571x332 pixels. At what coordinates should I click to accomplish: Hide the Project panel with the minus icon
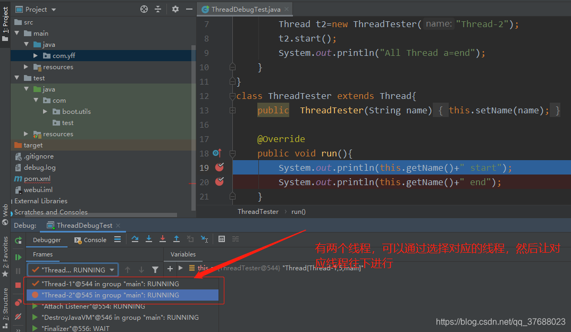[189, 9]
